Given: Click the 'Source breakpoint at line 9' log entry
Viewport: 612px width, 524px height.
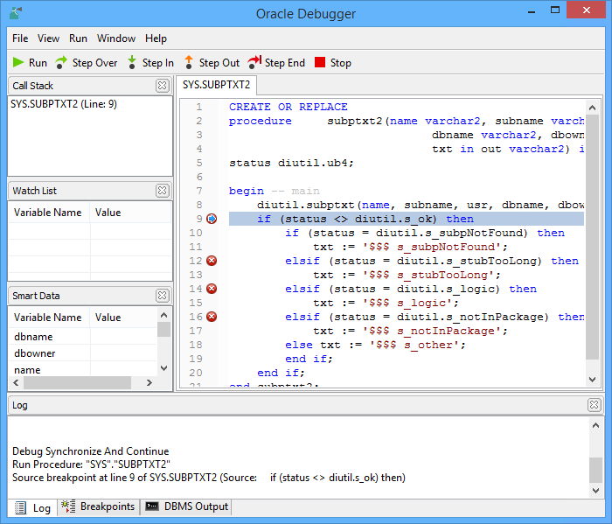Looking at the screenshot, I should 209,478.
